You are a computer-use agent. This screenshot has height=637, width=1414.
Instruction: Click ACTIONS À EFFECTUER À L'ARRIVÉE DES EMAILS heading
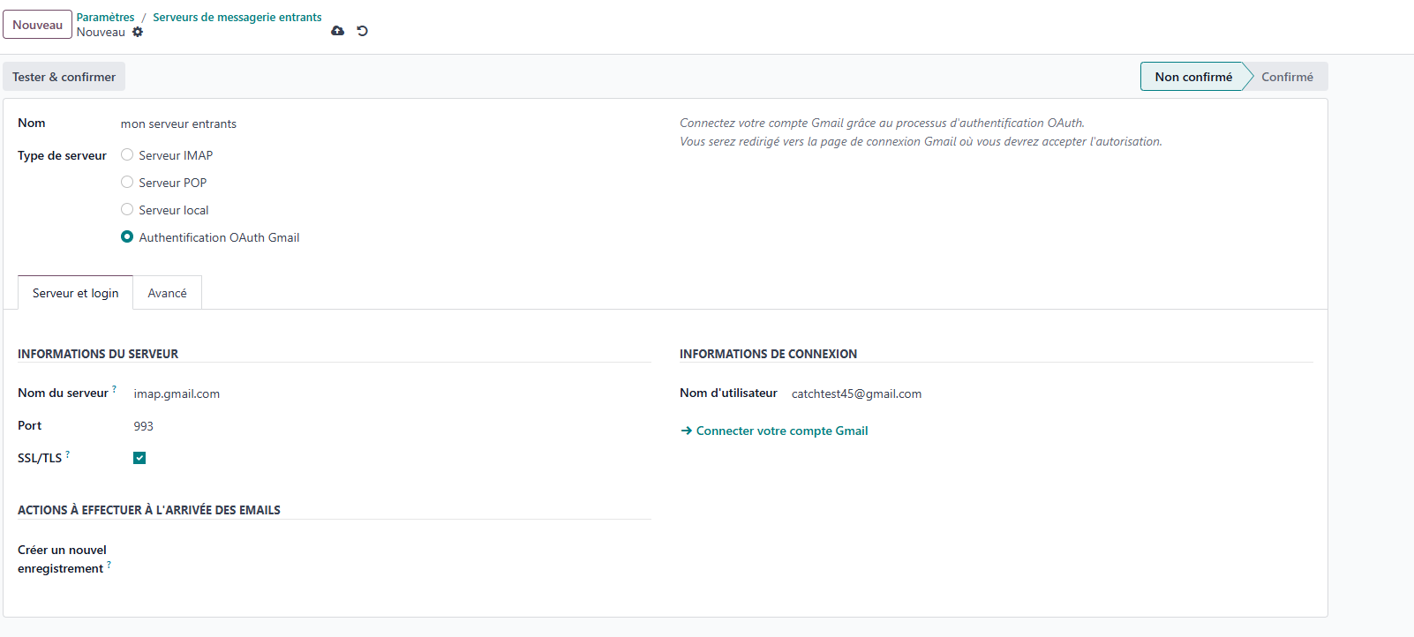coord(149,510)
